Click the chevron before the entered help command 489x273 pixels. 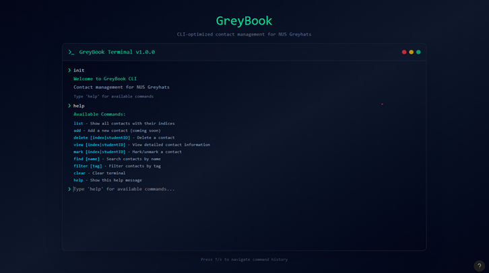(69, 106)
